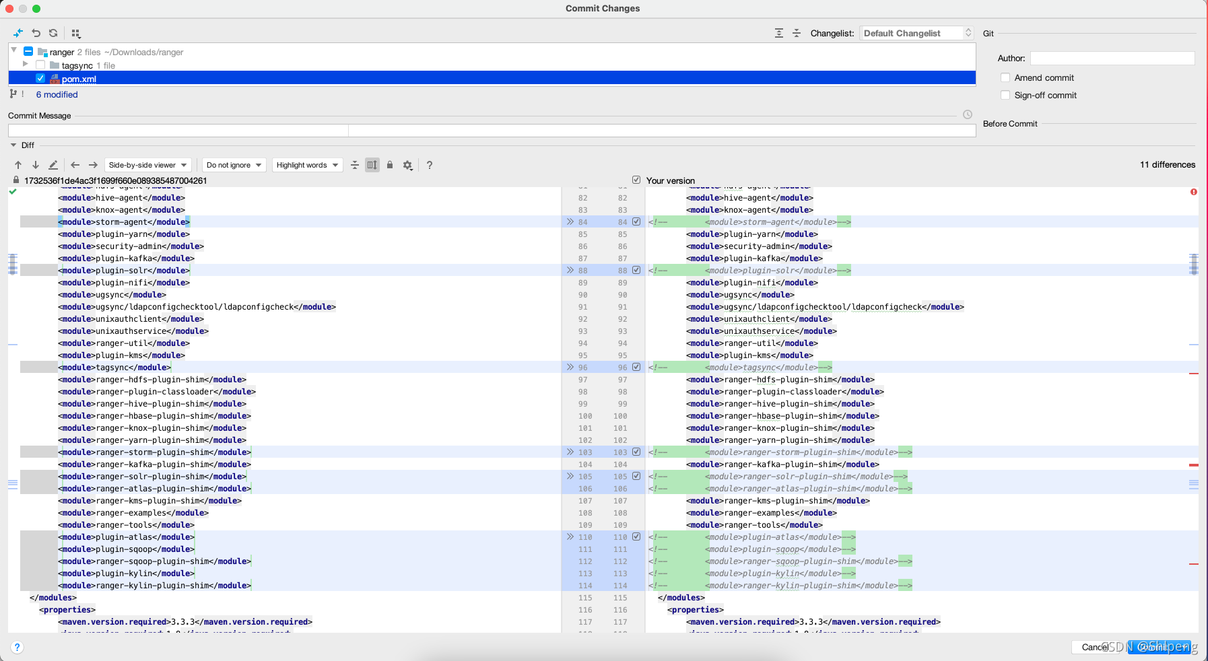This screenshot has width=1208, height=661.
Task: Click commented tagsync line in right pane
Action: (741, 367)
